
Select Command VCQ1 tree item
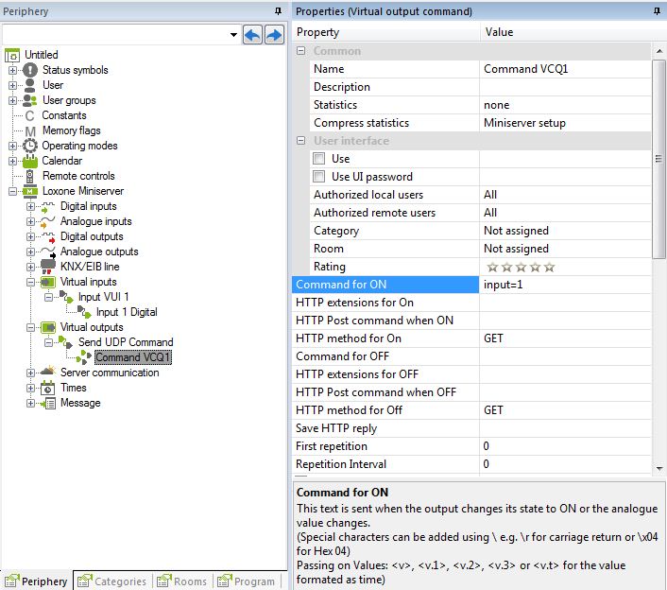coord(132,357)
